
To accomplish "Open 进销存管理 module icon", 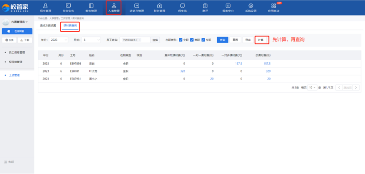I will point(137,6).
